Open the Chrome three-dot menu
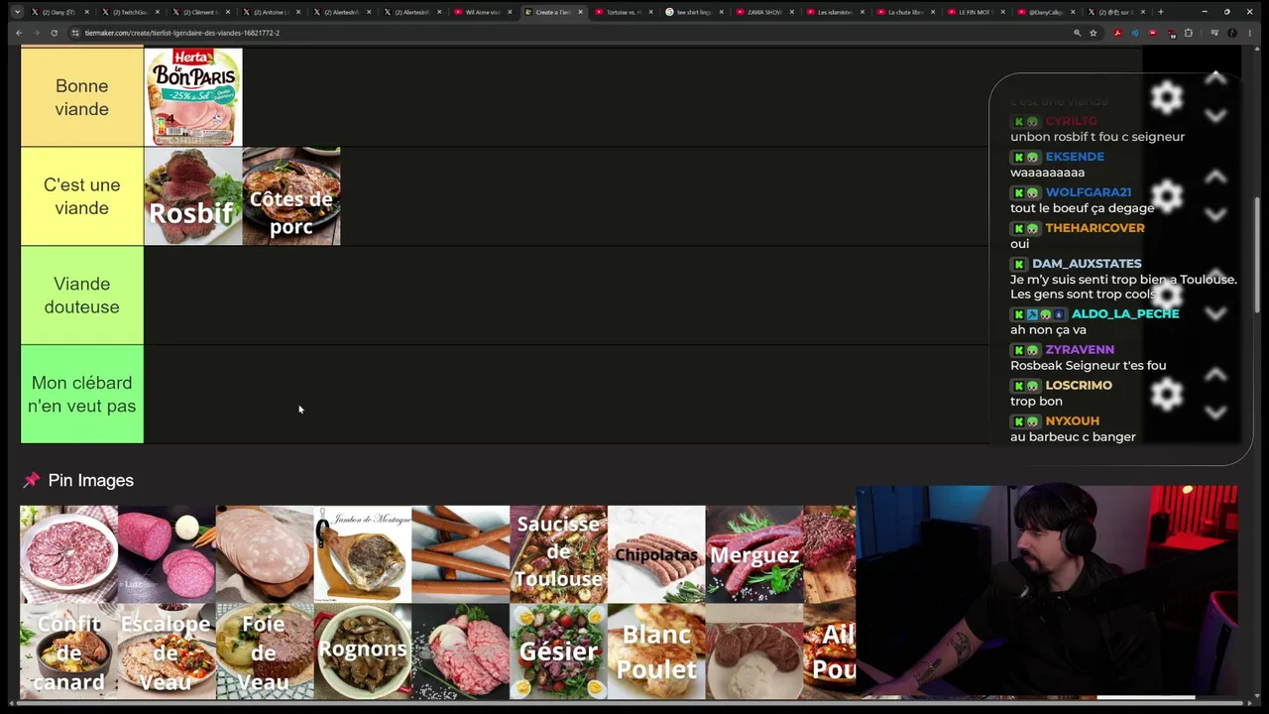 (x=1251, y=33)
